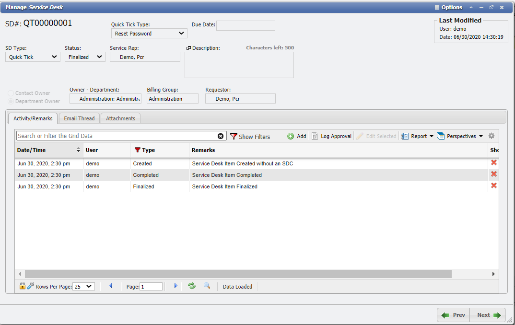515x325 pixels.
Task: Open grid settings via the gear icon
Action: coord(491,136)
